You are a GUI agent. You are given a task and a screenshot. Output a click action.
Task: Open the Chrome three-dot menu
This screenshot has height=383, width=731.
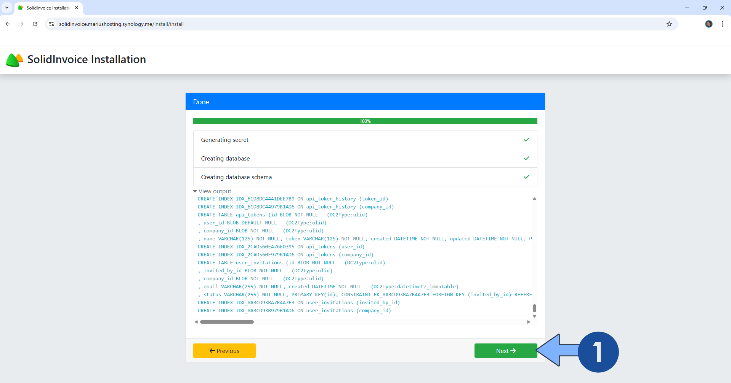[723, 24]
